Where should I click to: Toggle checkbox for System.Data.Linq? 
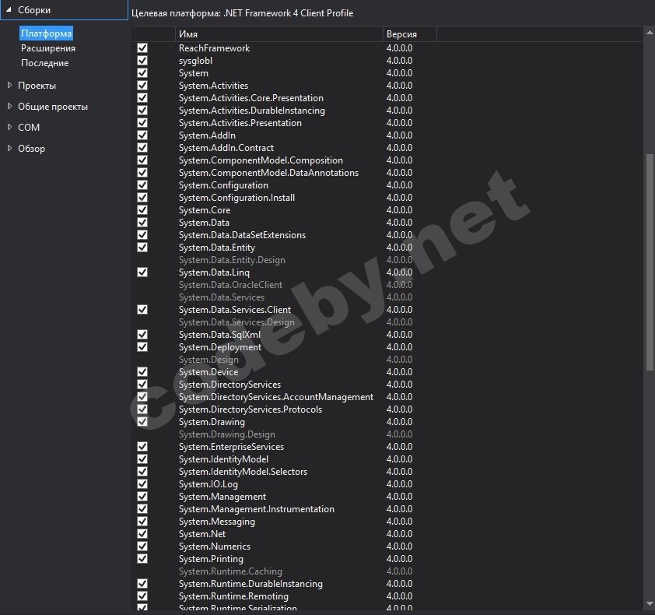(x=142, y=272)
